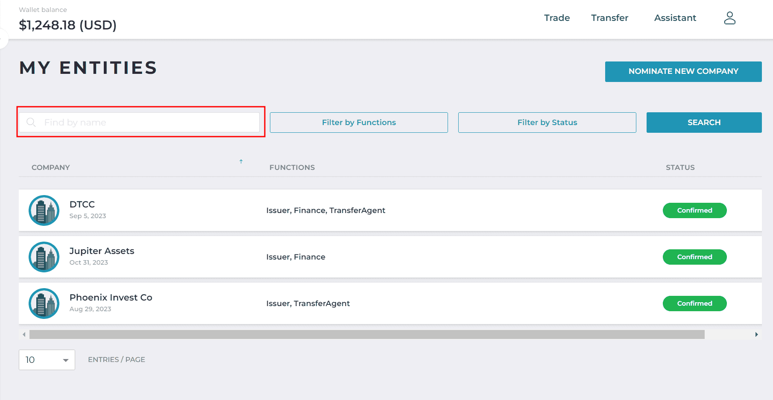Open the Trade menu
Image resolution: width=773 pixels, height=400 pixels.
[x=557, y=18]
